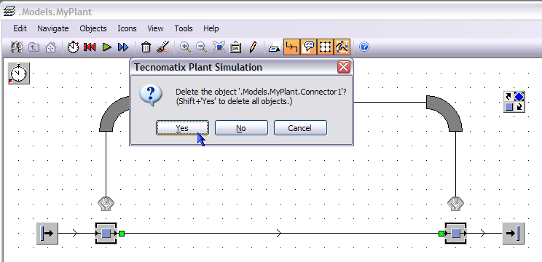Screen dimensions: 542x262
Task: Open the Edit menu
Action: pyautogui.click(x=20, y=28)
